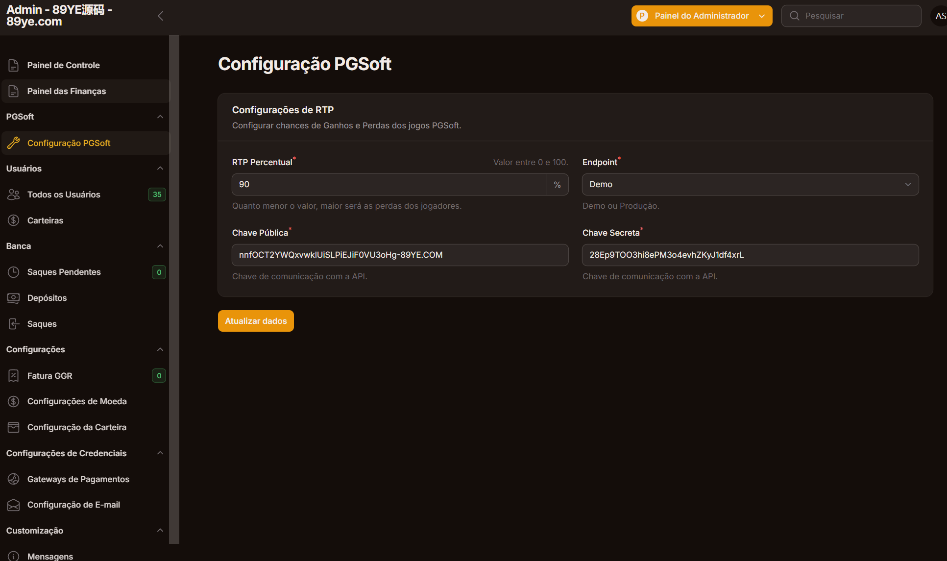Click the RTP Percentual input field
The width and height of the screenshot is (947, 561).
tap(389, 185)
